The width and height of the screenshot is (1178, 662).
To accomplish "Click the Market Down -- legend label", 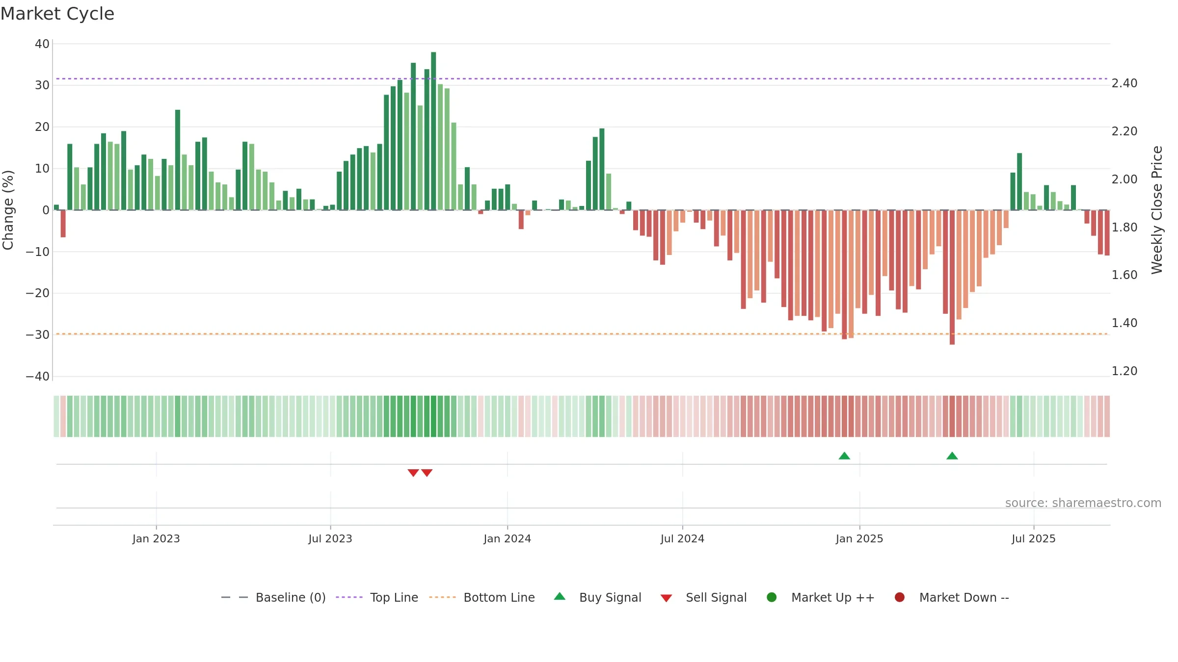I will click(964, 597).
